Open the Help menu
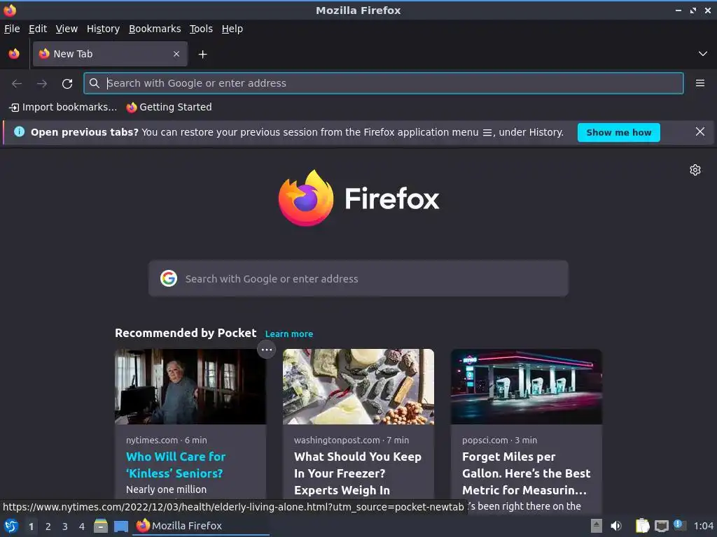 [x=232, y=29]
